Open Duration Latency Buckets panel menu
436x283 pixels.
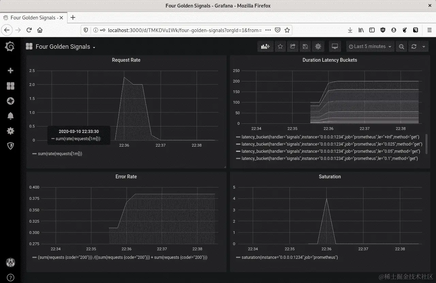pos(330,60)
